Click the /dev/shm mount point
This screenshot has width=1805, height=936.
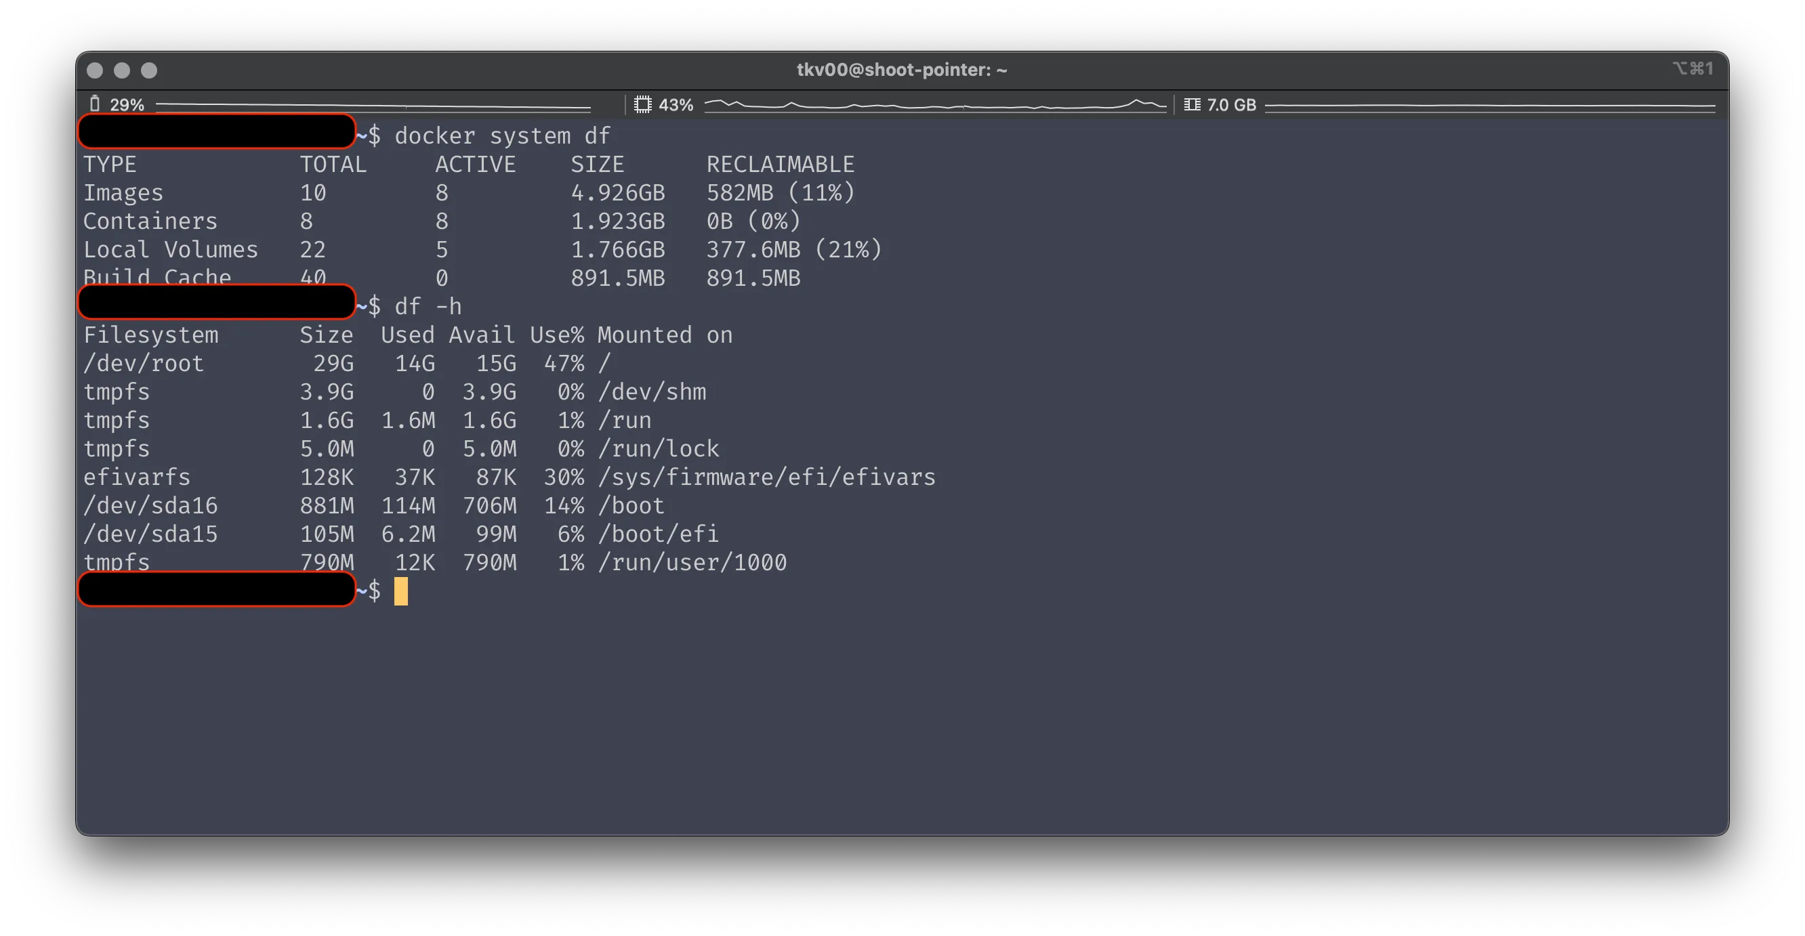click(652, 391)
